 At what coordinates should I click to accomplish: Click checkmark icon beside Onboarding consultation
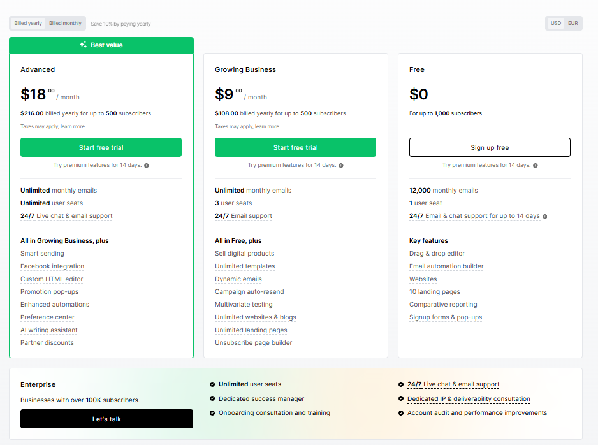(x=212, y=413)
